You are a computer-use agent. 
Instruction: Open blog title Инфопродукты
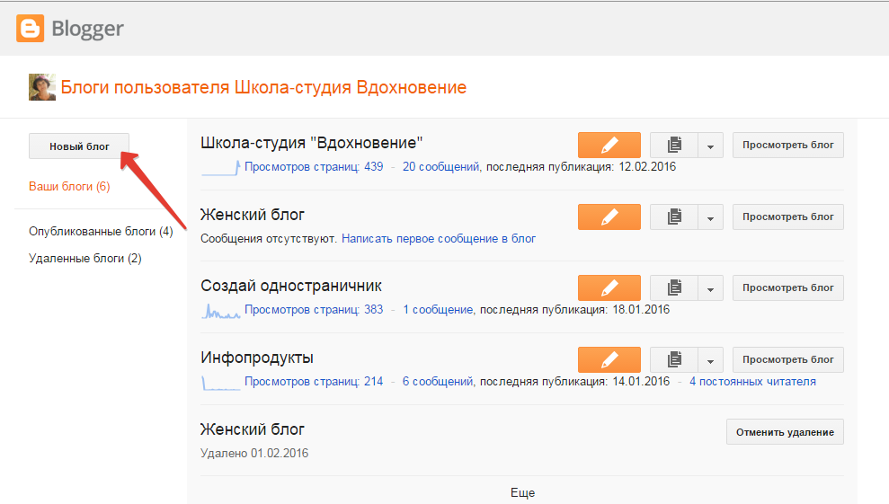click(x=257, y=358)
